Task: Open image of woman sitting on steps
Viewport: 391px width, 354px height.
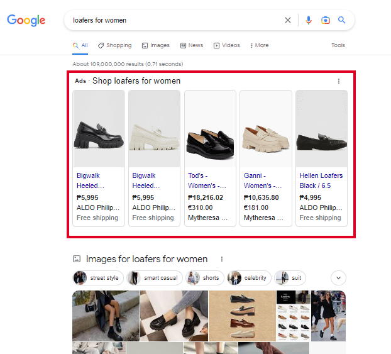Action: (x=106, y=316)
